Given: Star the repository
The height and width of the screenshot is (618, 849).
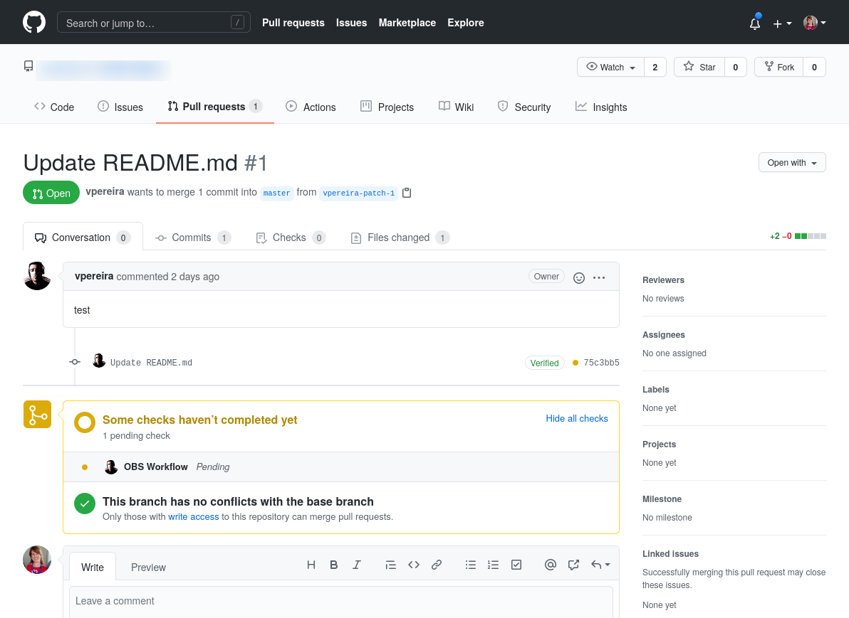Looking at the screenshot, I should pos(699,67).
